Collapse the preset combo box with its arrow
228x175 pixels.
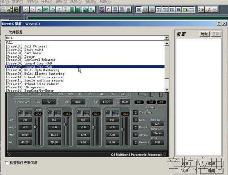(x=167, y=38)
